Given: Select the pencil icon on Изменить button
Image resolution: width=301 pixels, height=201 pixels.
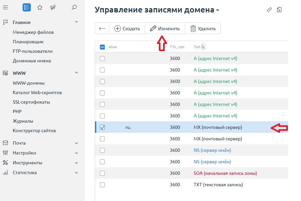Looking at the screenshot, I should pyautogui.click(x=153, y=29).
